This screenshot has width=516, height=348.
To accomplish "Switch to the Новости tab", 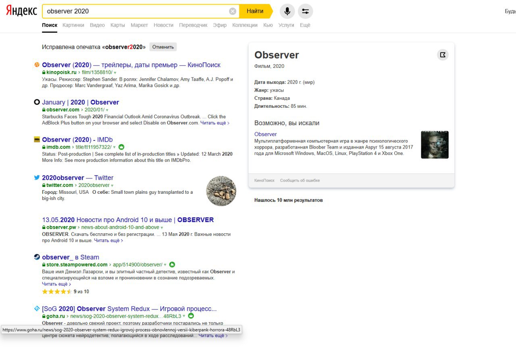I will click(x=163, y=25).
